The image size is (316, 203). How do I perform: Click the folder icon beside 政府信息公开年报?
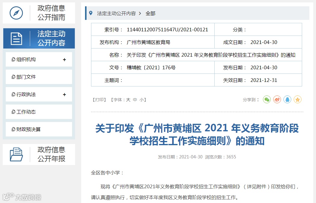tap(16, 155)
